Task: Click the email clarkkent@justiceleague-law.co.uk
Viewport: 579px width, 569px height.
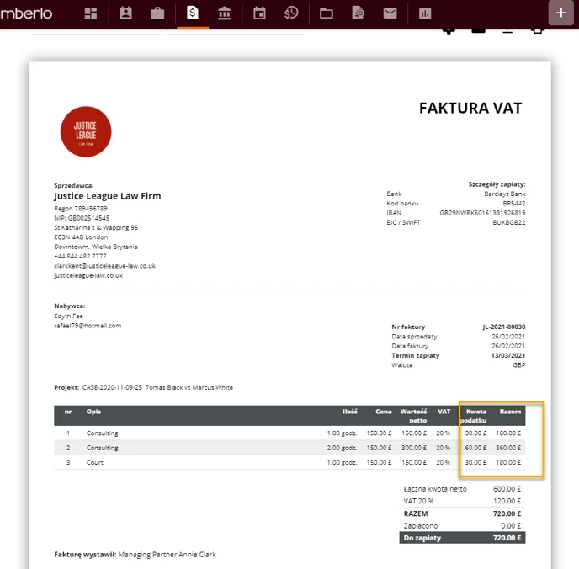Action: [105, 266]
